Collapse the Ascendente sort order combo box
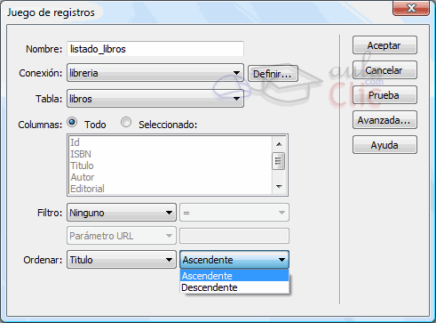 pyautogui.click(x=234, y=260)
